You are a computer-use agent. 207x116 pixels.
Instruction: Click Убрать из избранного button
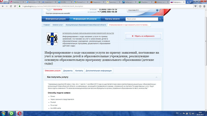tap(143, 36)
